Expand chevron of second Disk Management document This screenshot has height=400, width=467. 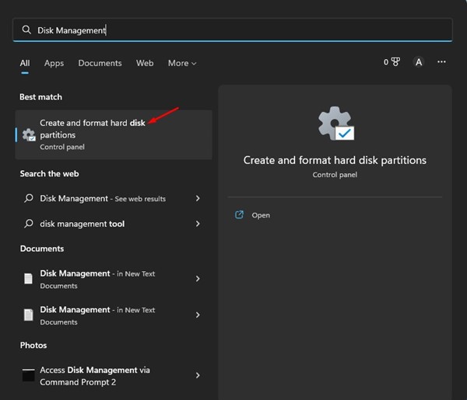[198, 315]
